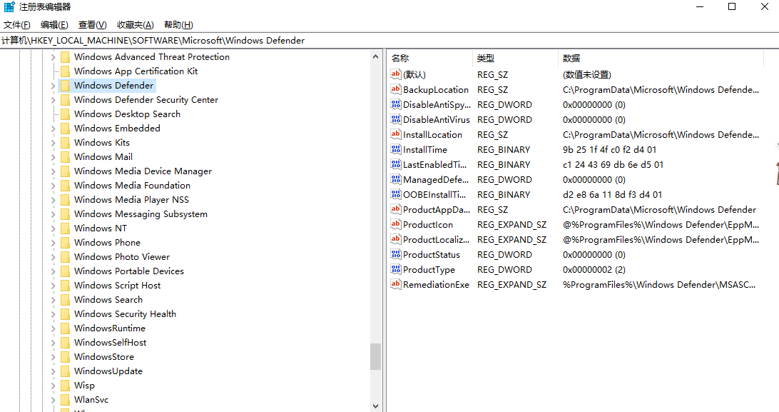Image resolution: width=779 pixels, height=412 pixels.
Task: Click the folder icon for Windows Search
Action: click(x=65, y=300)
